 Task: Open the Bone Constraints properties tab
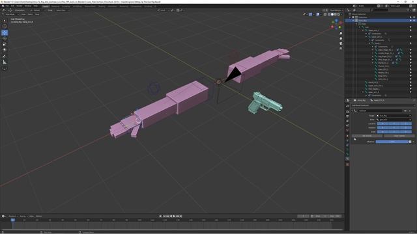pos(347,159)
